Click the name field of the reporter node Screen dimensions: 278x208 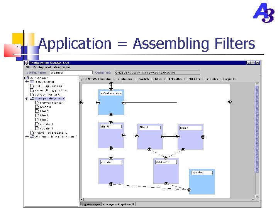pos(202,173)
